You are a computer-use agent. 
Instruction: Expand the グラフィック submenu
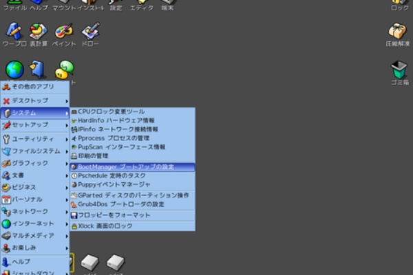coord(35,163)
